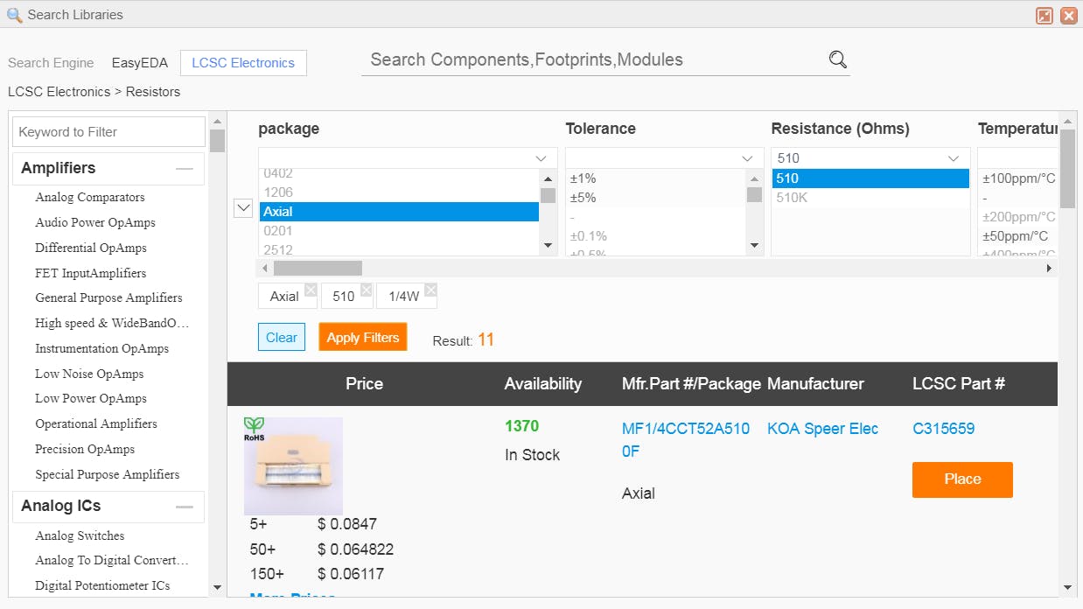Open the package filter dropdown
This screenshot has width=1083, height=609.
[x=541, y=158]
